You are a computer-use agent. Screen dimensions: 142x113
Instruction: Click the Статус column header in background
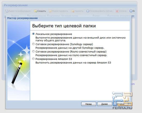(x=96, y=16)
